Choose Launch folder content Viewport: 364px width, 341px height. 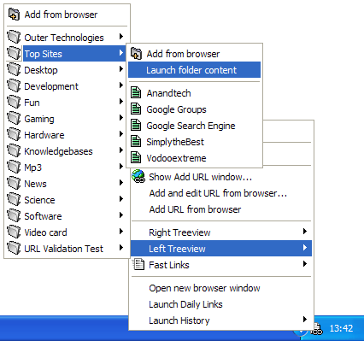click(x=194, y=70)
